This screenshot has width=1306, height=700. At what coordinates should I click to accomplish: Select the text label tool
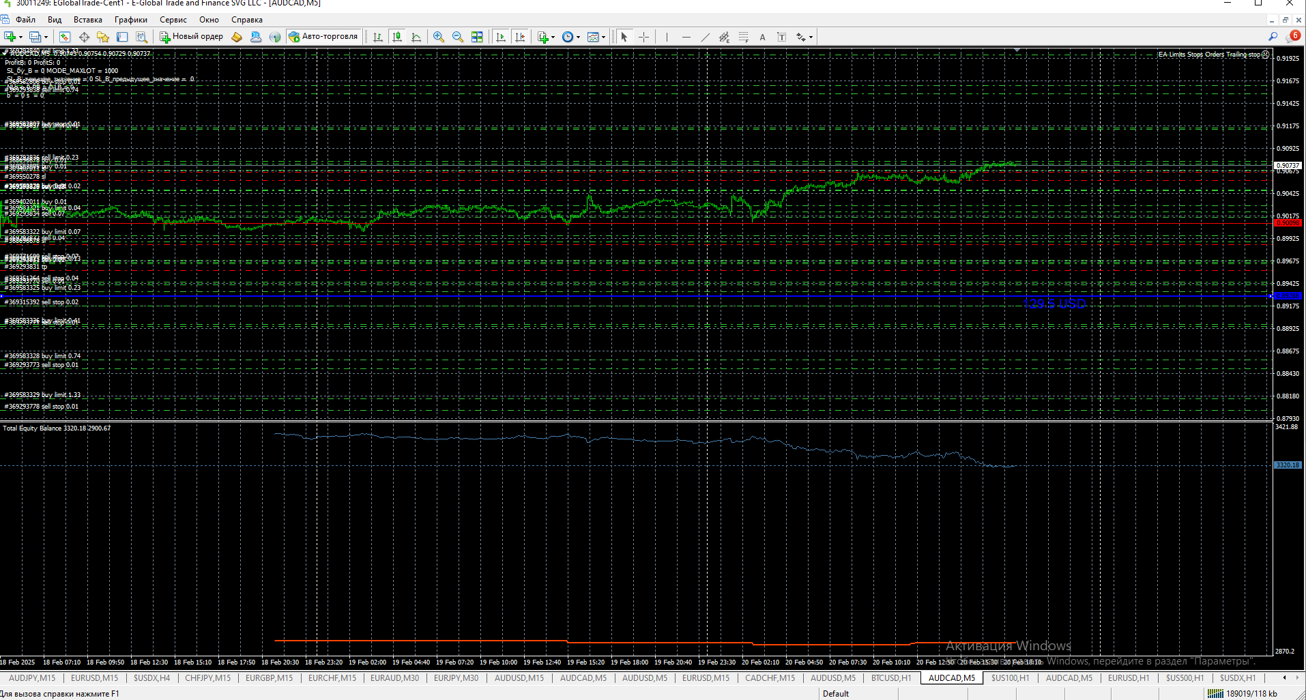pos(781,37)
